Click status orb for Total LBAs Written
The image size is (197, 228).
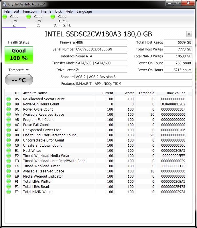(9, 182)
